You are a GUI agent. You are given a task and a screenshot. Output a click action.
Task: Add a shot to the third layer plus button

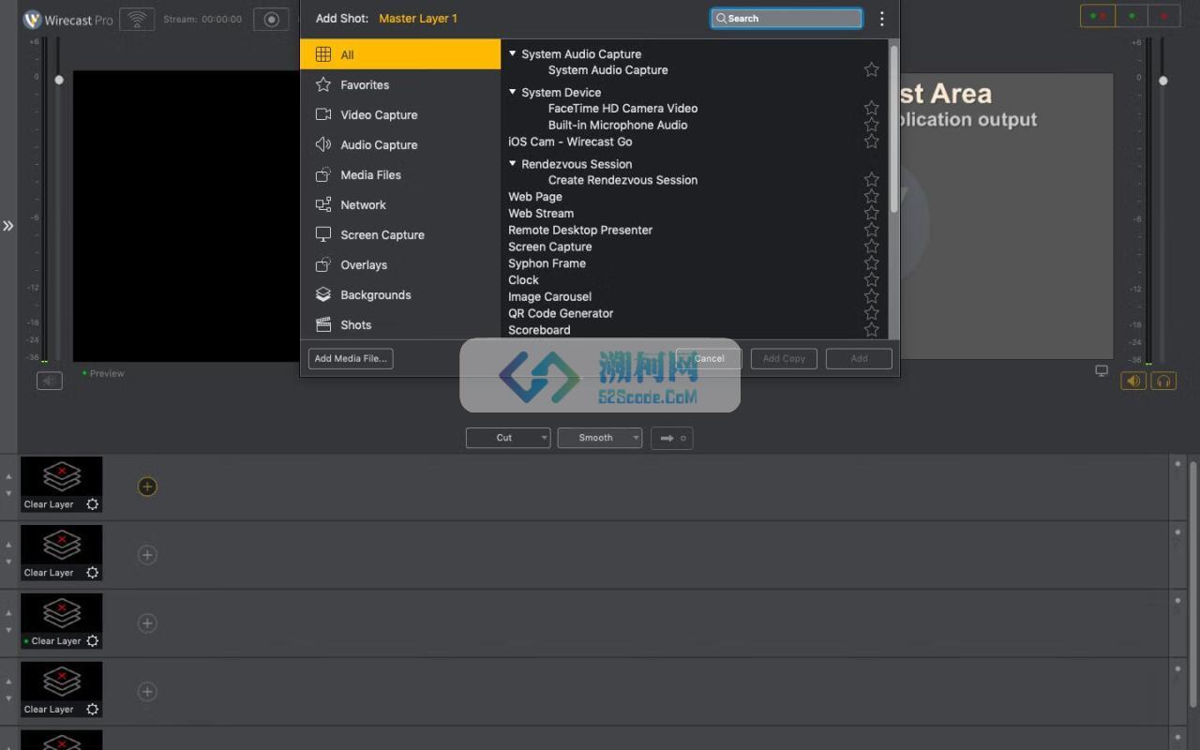tap(147, 623)
